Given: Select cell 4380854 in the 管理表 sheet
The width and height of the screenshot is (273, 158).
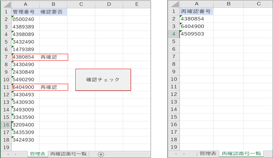Looking at the screenshot, I should coord(26,57).
